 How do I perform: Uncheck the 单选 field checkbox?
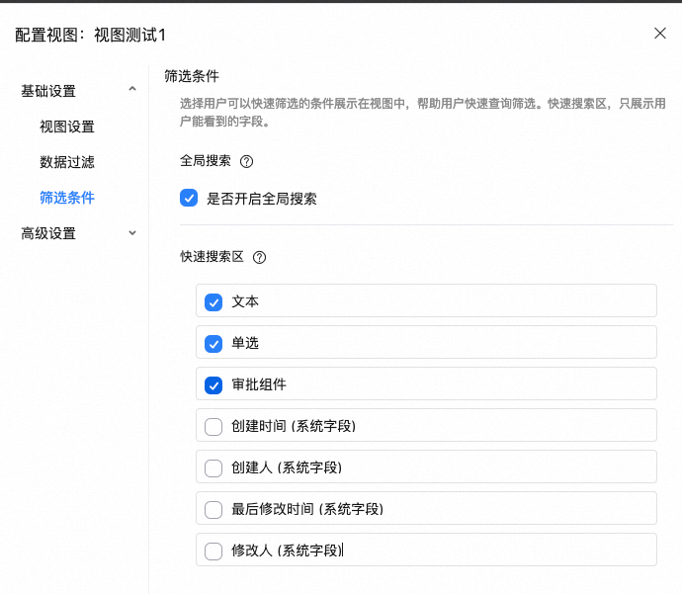click(213, 344)
